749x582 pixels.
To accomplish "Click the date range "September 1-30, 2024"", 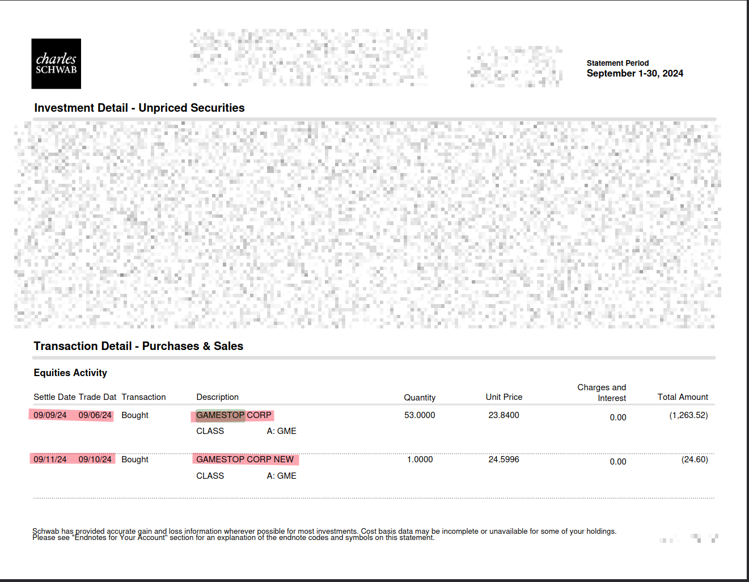I will coord(634,73).
